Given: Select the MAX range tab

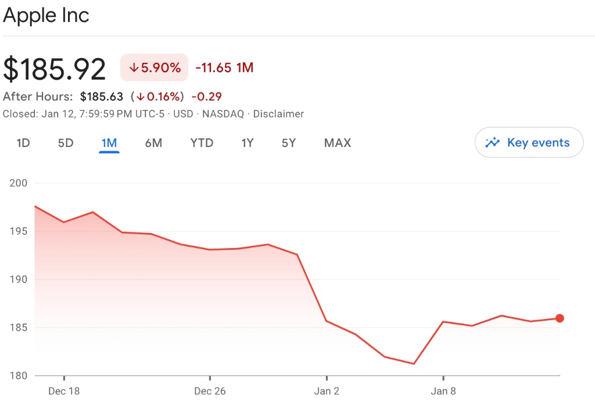Looking at the screenshot, I should [338, 143].
